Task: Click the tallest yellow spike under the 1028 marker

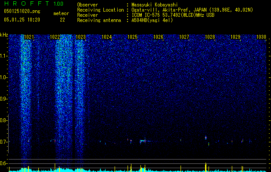Action: pos(206,167)
